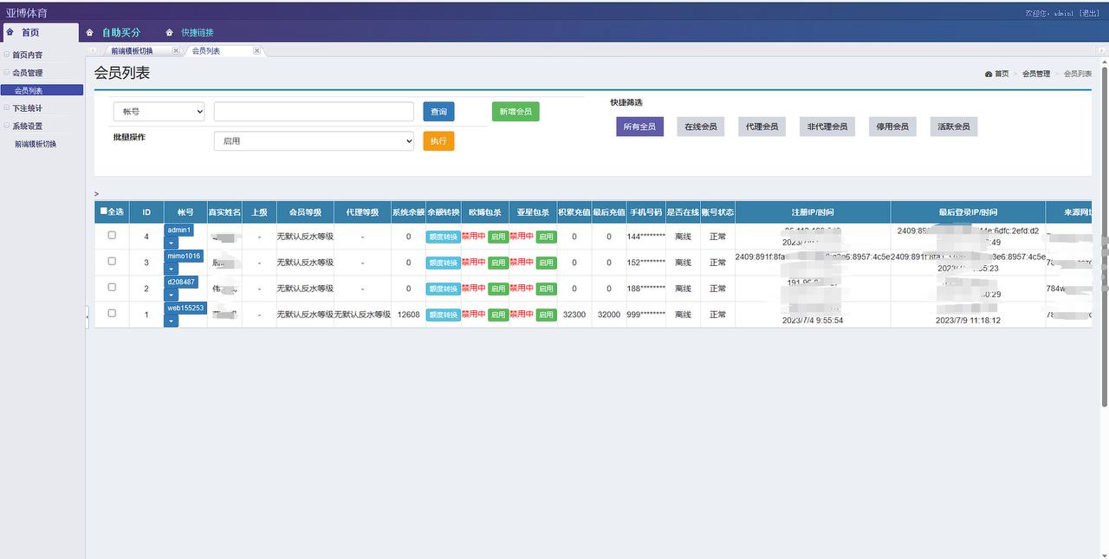
Task: Filter by 代理会员
Action: point(762,127)
